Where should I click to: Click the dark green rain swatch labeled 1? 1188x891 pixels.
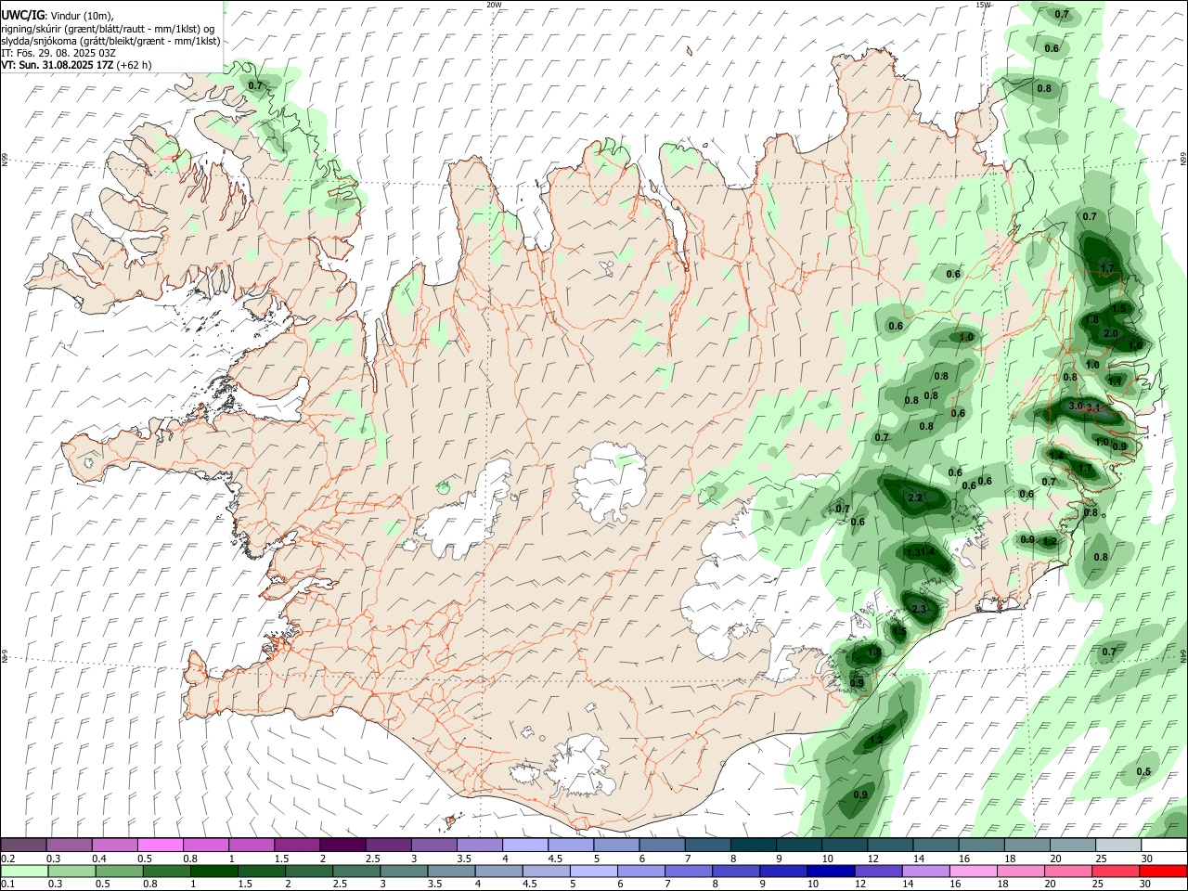(x=214, y=872)
